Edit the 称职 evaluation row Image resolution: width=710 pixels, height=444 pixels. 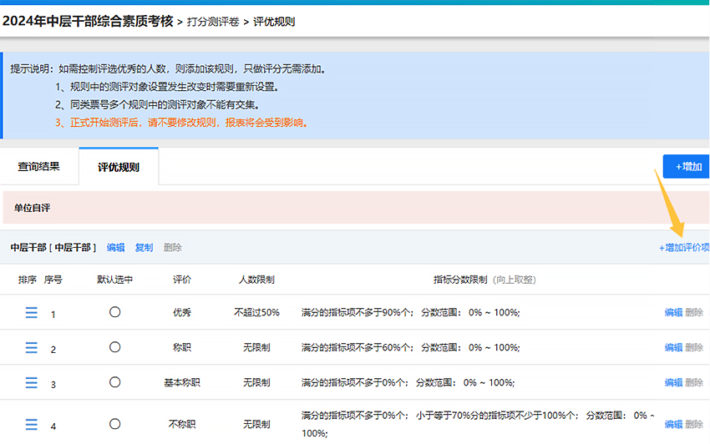673,347
